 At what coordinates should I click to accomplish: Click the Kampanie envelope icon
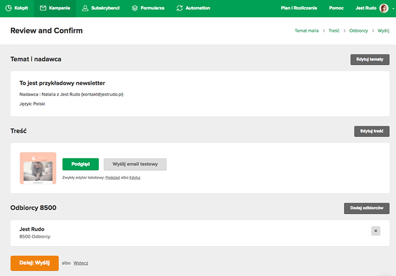pyautogui.click(x=43, y=8)
